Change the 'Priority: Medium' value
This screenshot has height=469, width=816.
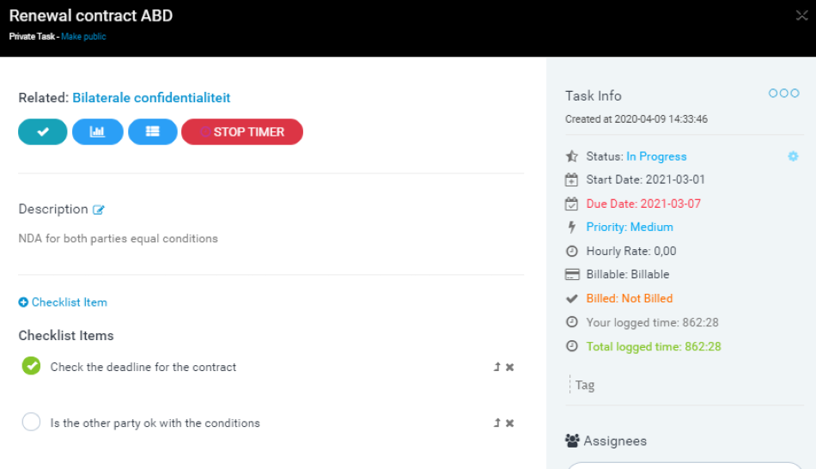[630, 227]
